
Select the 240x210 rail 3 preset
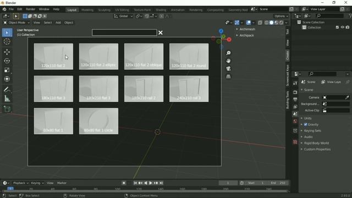click(189, 89)
